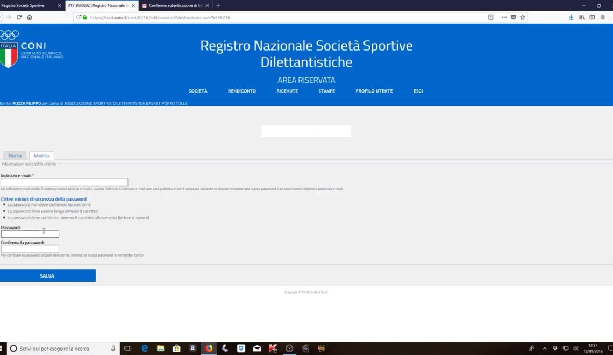Toggle the Firefox sidebar icon
Viewport: 613px width, 355px height.
click(x=592, y=17)
